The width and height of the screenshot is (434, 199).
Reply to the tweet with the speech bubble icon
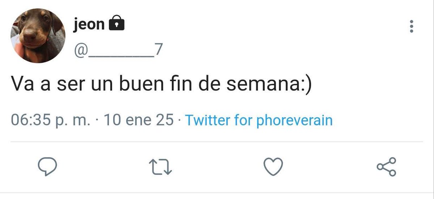pos(47,167)
